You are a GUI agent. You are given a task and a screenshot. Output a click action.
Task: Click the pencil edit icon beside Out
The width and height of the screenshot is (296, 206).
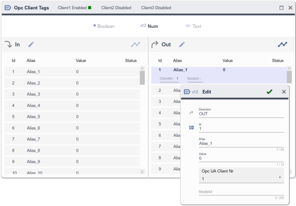click(182, 44)
